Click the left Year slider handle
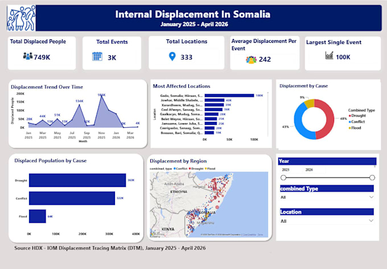This screenshot has height=269, width=387. (x=283, y=177)
